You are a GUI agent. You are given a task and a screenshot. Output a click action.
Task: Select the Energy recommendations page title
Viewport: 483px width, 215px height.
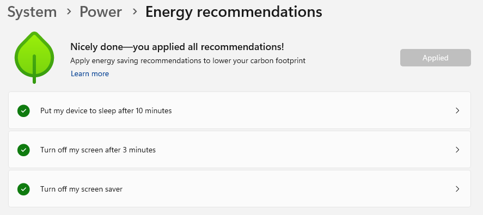[234, 12]
